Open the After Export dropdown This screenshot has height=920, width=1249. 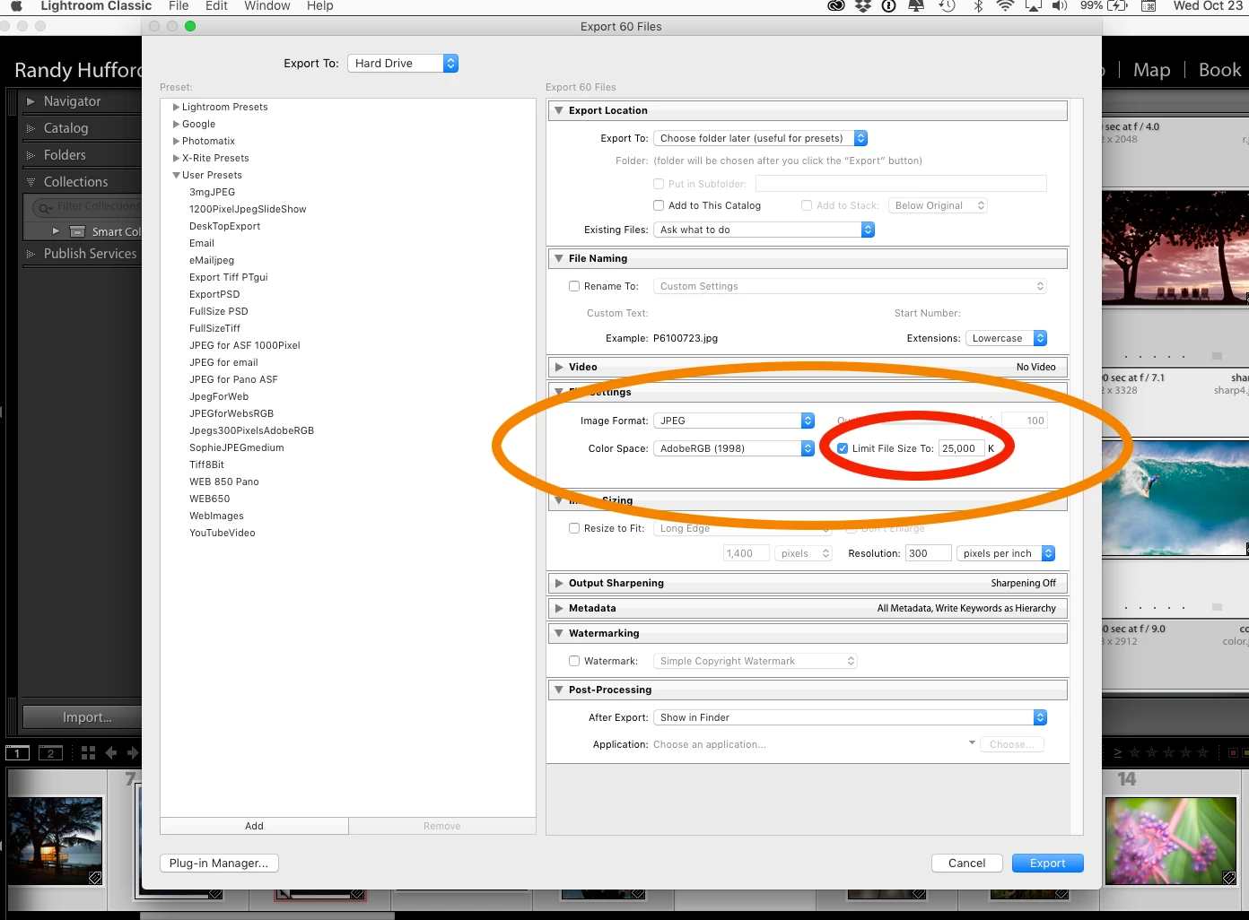850,717
